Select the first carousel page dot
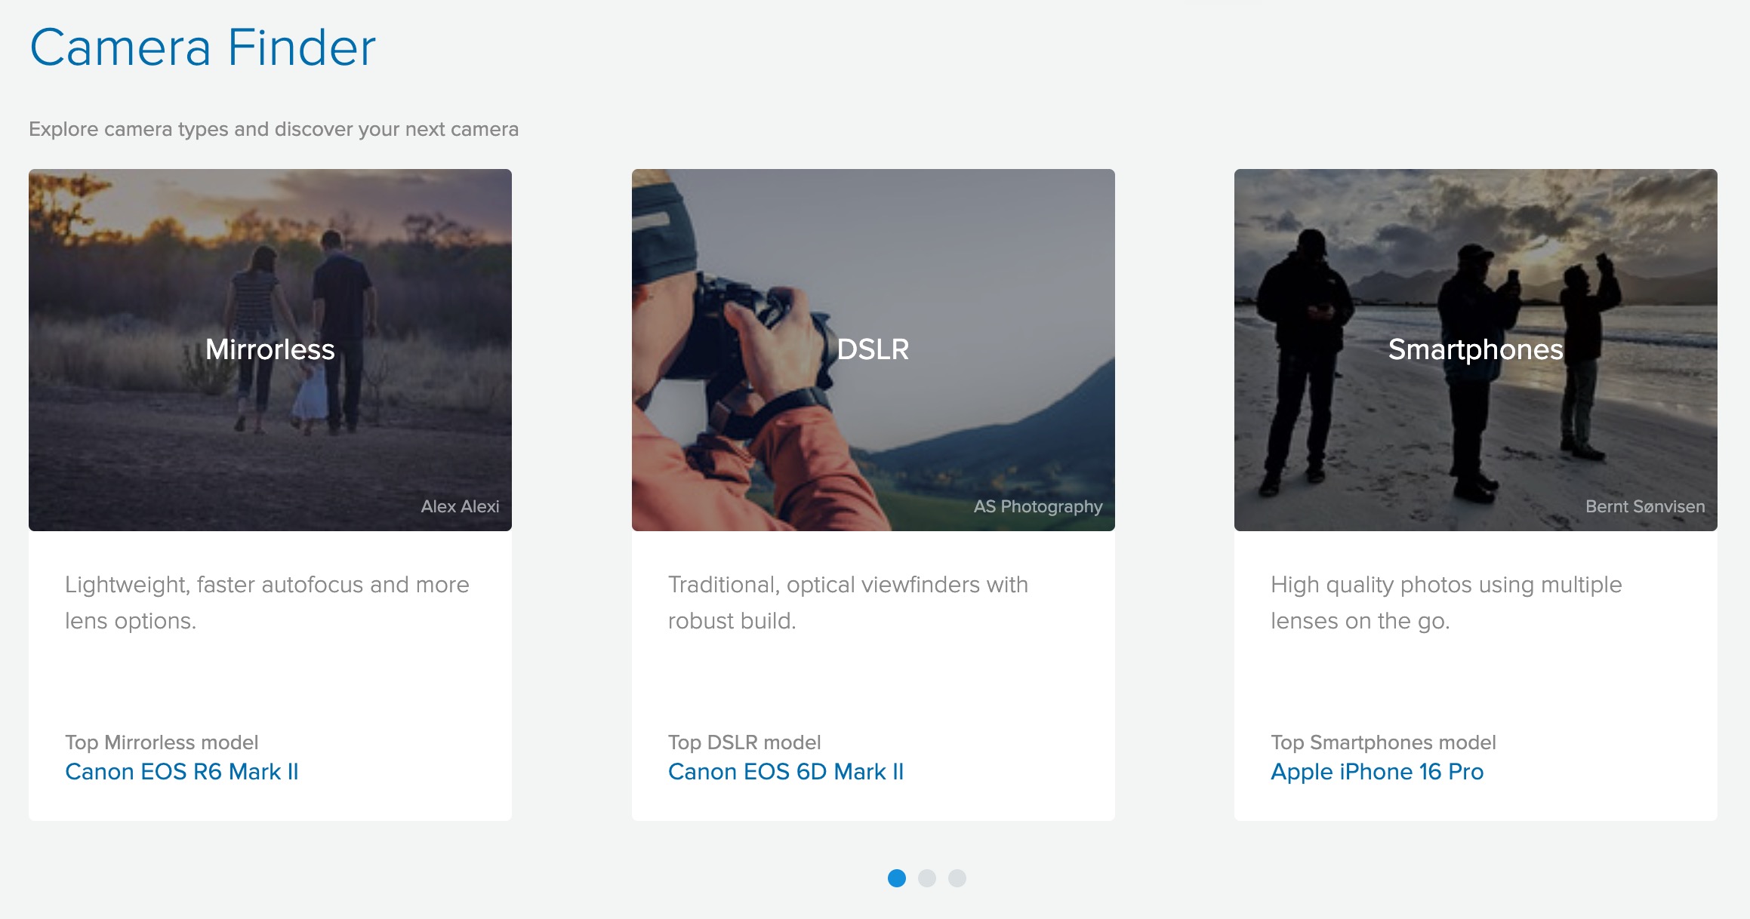The height and width of the screenshot is (919, 1750). (x=896, y=878)
